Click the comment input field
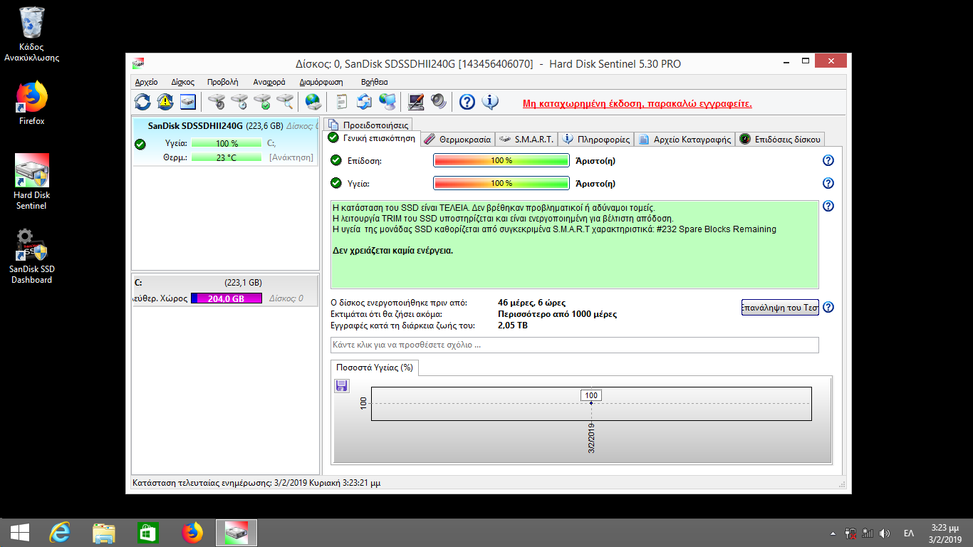This screenshot has width=973, height=547. pos(575,345)
